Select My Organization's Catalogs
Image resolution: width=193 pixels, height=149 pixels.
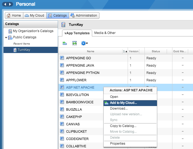coord(33,31)
